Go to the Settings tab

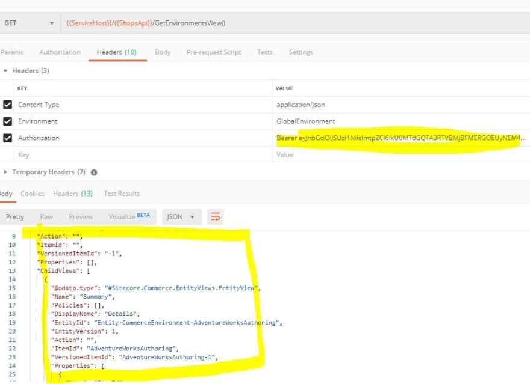[301, 52]
